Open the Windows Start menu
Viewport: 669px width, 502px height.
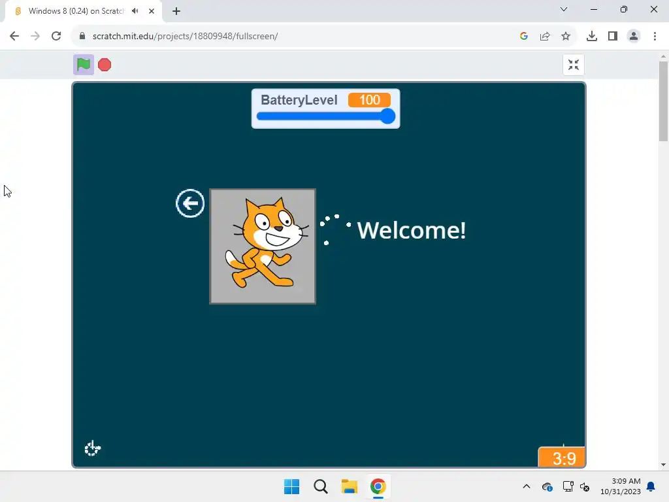tap(292, 486)
